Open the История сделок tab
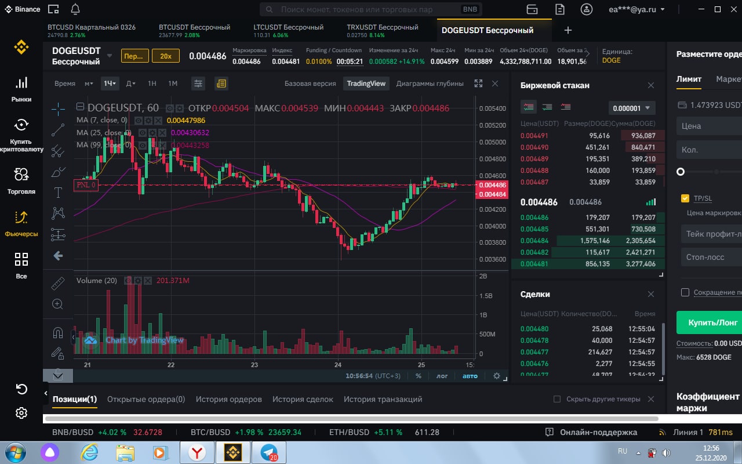The width and height of the screenshot is (742, 464). (303, 399)
